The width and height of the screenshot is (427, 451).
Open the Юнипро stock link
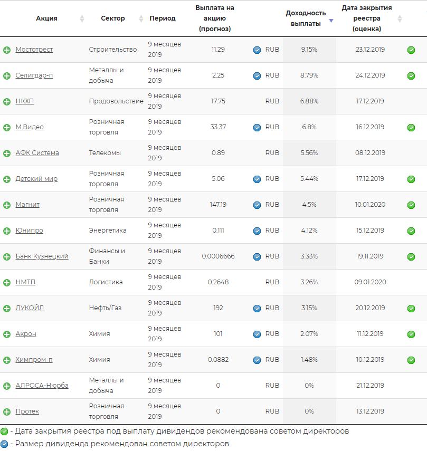coord(30,231)
